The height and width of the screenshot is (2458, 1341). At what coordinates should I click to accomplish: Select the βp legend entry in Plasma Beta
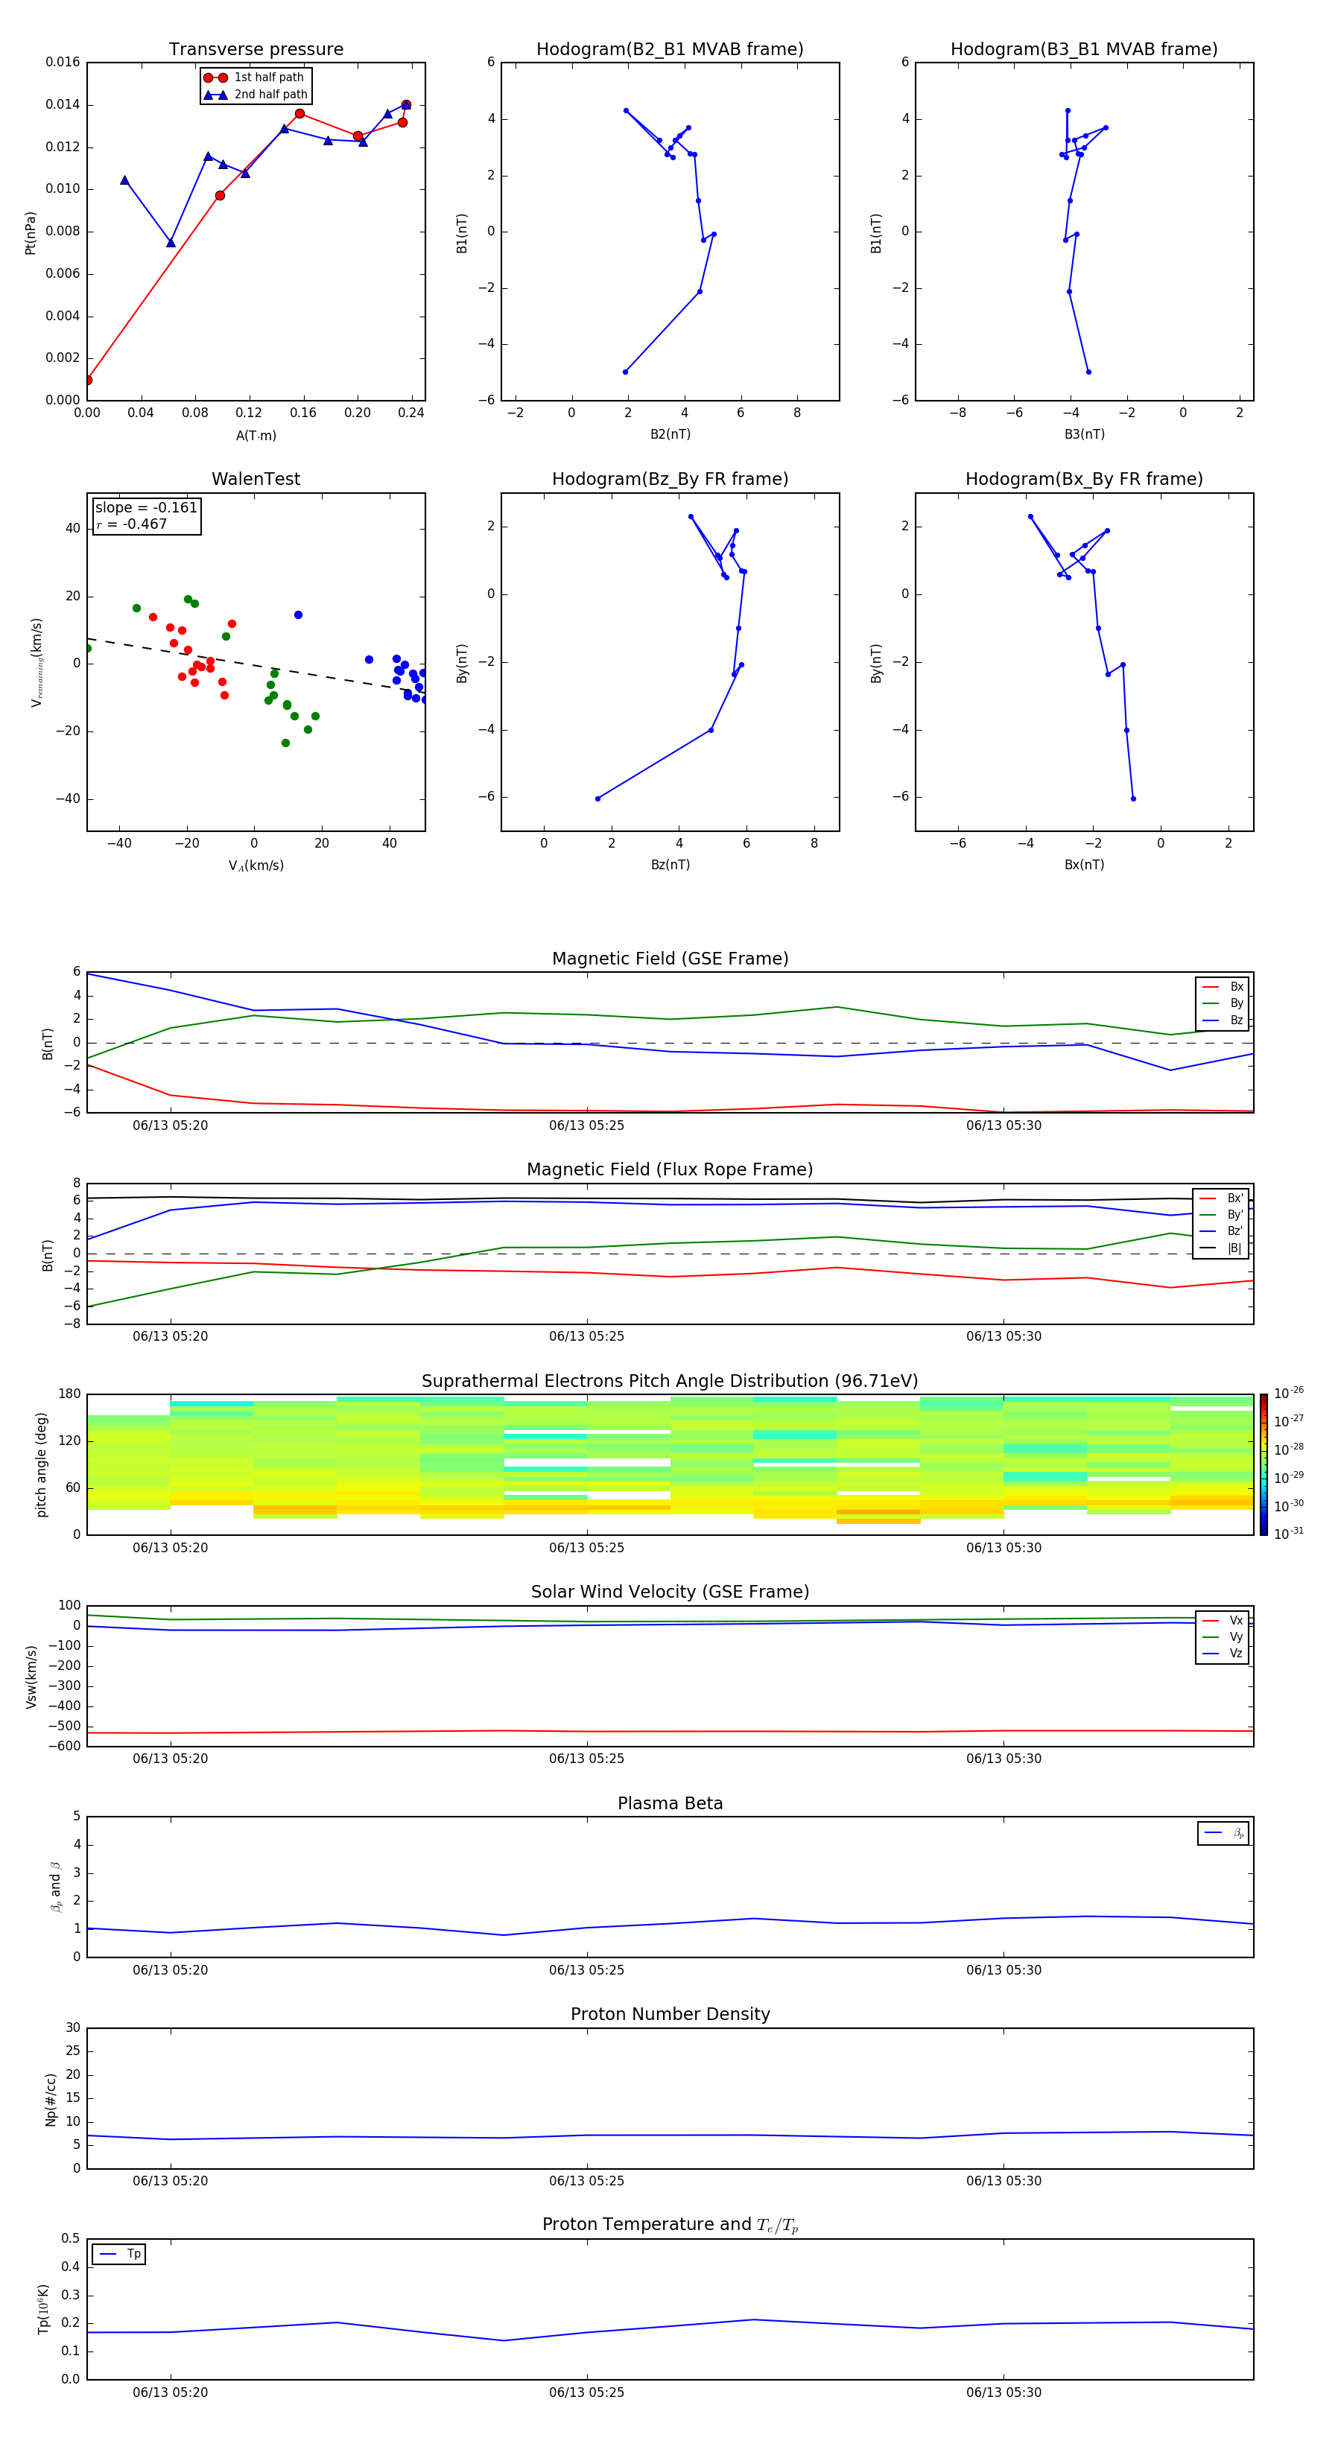pos(1223,1833)
